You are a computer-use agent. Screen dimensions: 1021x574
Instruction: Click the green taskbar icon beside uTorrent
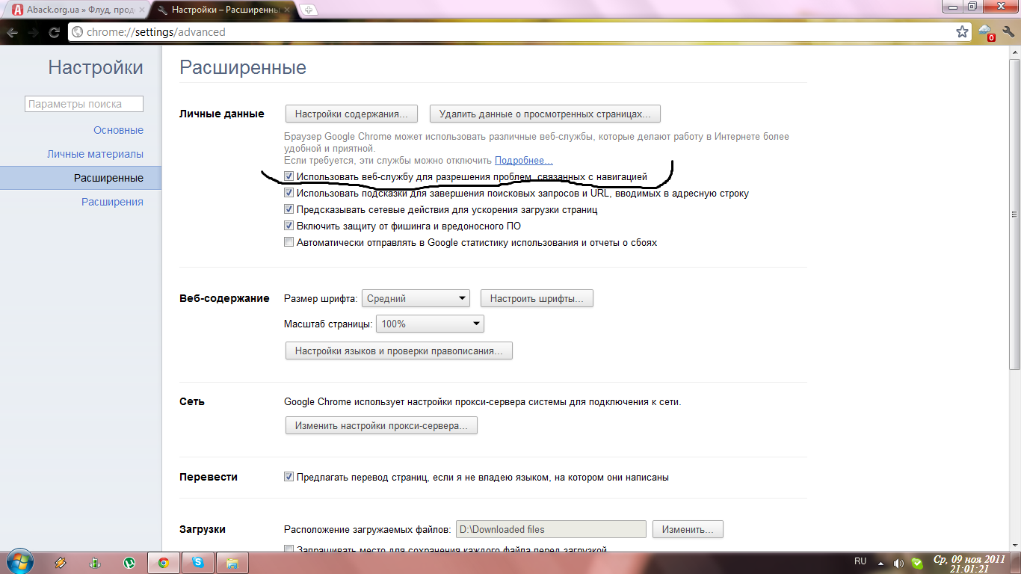coord(95,563)
